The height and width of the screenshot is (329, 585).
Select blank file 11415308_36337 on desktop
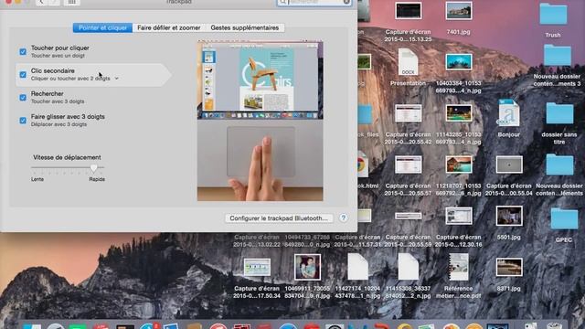pos(408,267)
